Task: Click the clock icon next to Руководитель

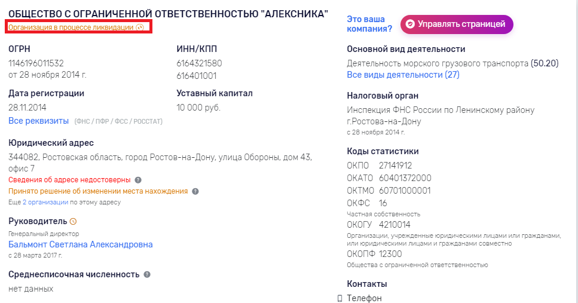Action: [x=74, y=222]
